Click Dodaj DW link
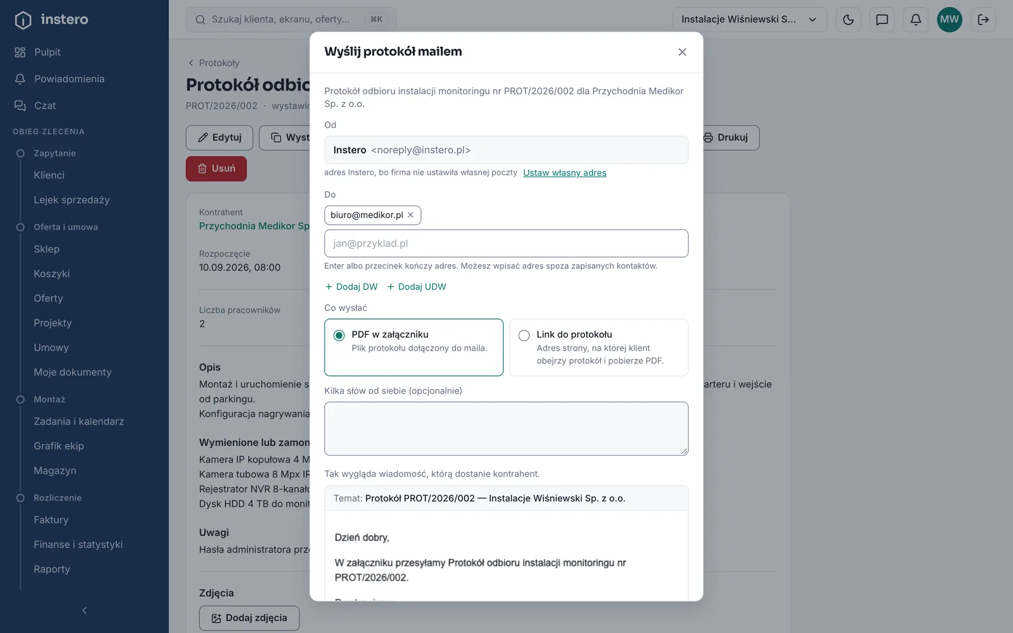Viewport: 1013px width, 633px height. (351, 287)
